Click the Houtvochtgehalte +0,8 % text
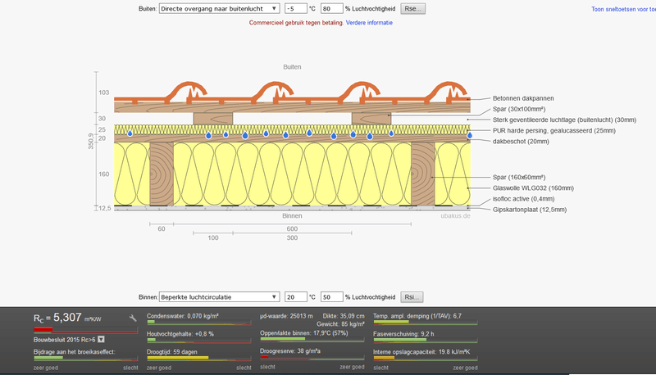Viewport: 656px width, 375px height. click(x=180, y=334)
